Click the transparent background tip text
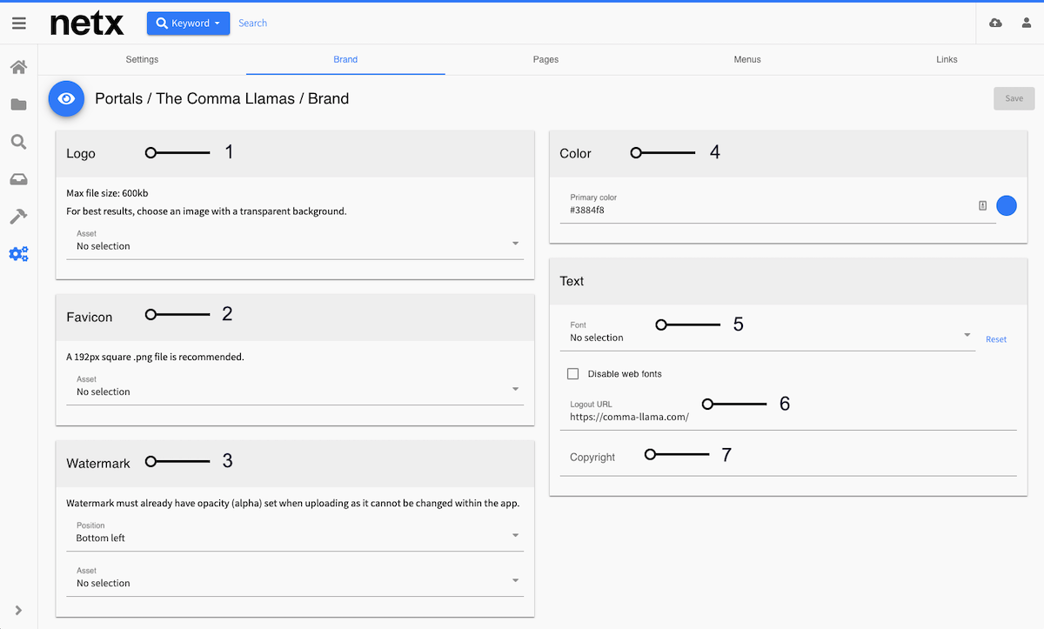 [206, 211]
